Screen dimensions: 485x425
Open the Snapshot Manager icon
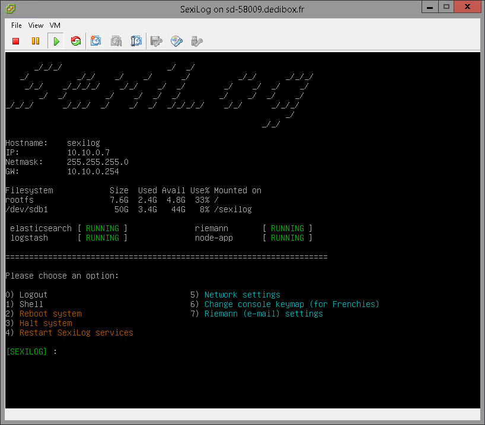click(x=136, y=41)
